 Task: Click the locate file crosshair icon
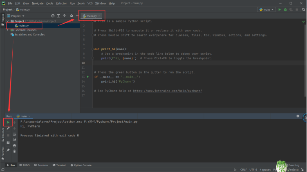[x=52, y=16]
